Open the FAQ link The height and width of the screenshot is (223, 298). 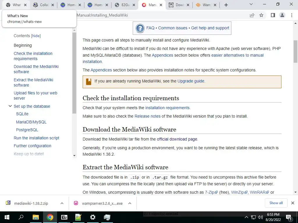pyautogui.click(x=150, y=28)
